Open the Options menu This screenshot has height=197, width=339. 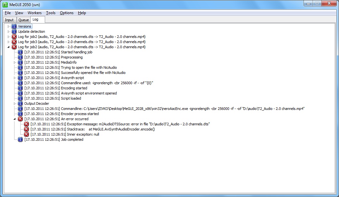coord(67,13)
